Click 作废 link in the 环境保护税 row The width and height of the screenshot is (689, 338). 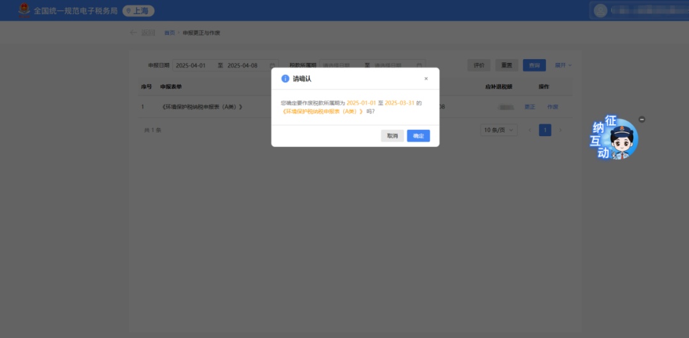(552, 106)
